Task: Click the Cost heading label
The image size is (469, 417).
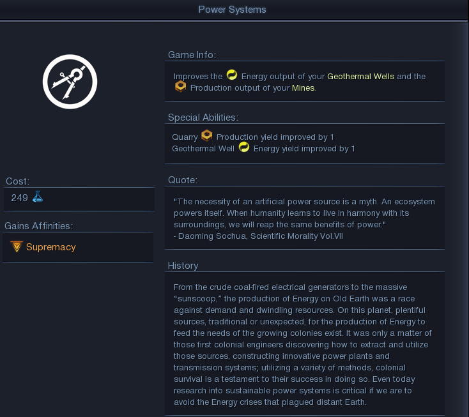Action: (x=18, y=181)
